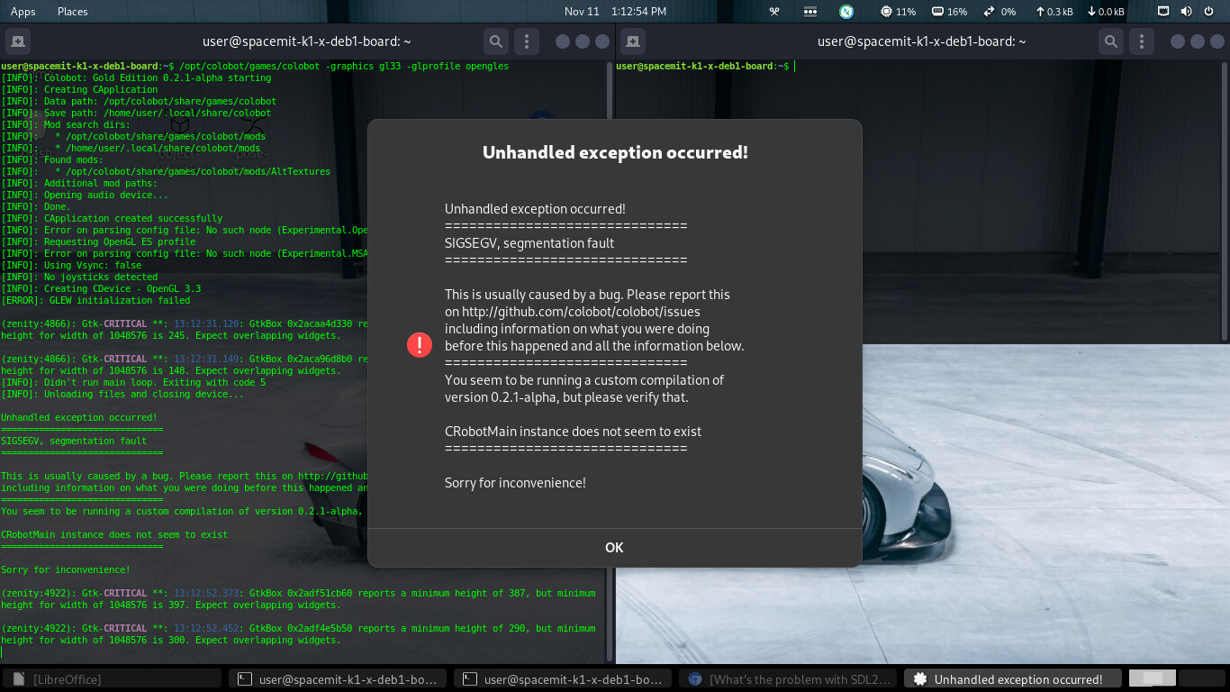Switch to LibreOffice in taskbar
The height and width of the screenshot is (692, 1230).
pos(113,679)
